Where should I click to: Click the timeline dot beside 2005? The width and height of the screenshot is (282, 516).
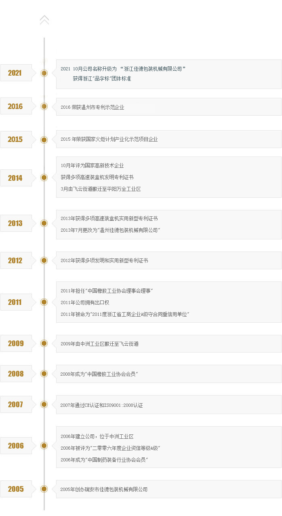point(44,489)
